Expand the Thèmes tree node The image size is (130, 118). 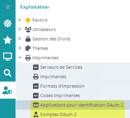click(19, 48)
